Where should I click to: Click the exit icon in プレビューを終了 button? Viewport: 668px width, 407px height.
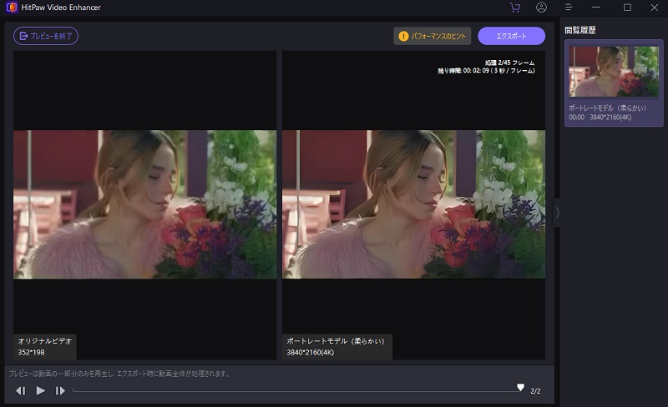tap(23, 36)
